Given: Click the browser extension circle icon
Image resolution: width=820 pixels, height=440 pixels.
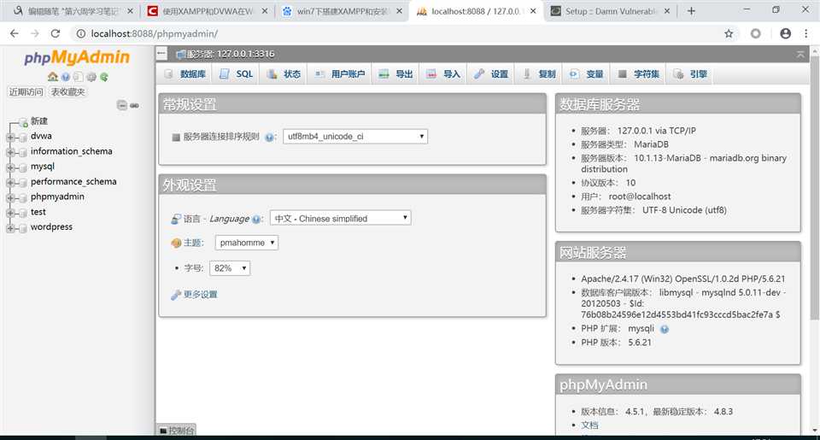Looking at the screenshot, I should [756, 33].
